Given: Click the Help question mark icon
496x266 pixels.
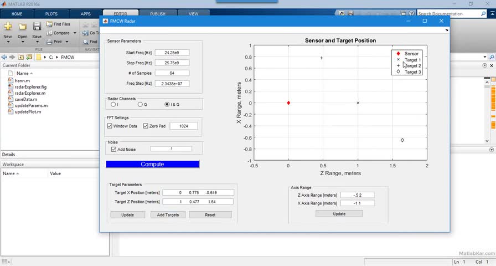Looking at the screenshot, I should 411,14.
